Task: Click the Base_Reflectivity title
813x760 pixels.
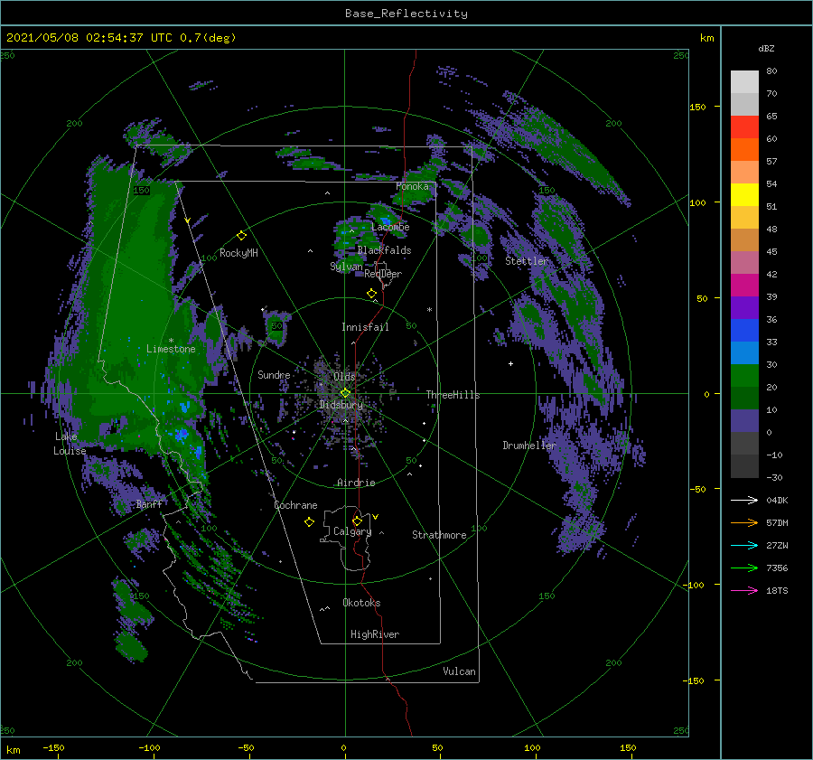Action: pos(406,14)
